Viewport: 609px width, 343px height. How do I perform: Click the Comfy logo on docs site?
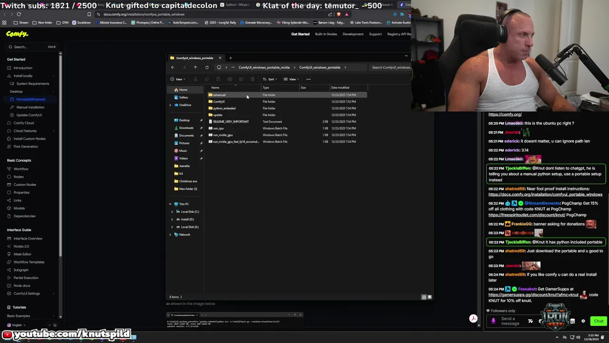[x=17, y=34]
